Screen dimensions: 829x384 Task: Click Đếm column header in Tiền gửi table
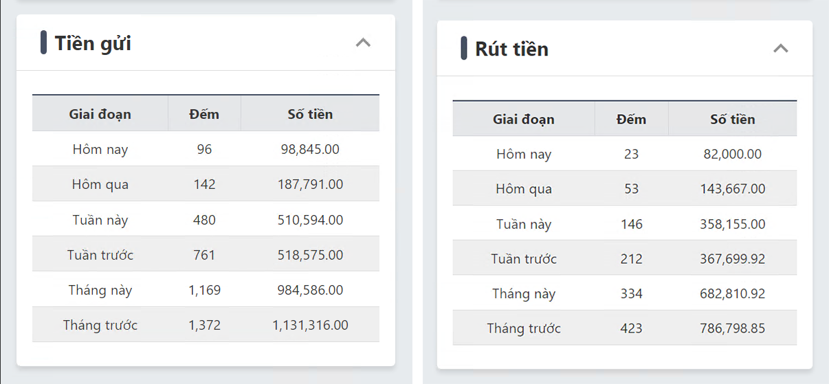tap(204, 114)
